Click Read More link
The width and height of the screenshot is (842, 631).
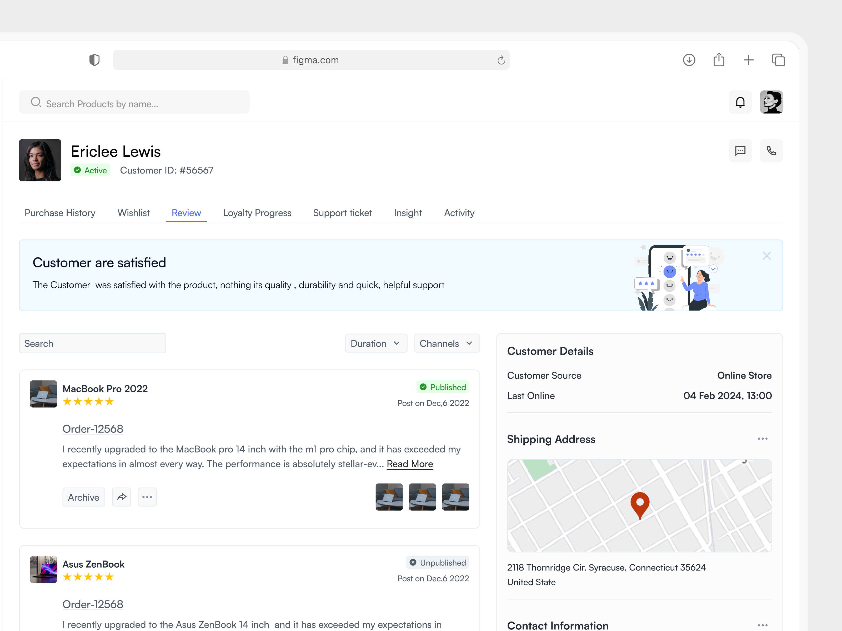click(x=410, y=464)
